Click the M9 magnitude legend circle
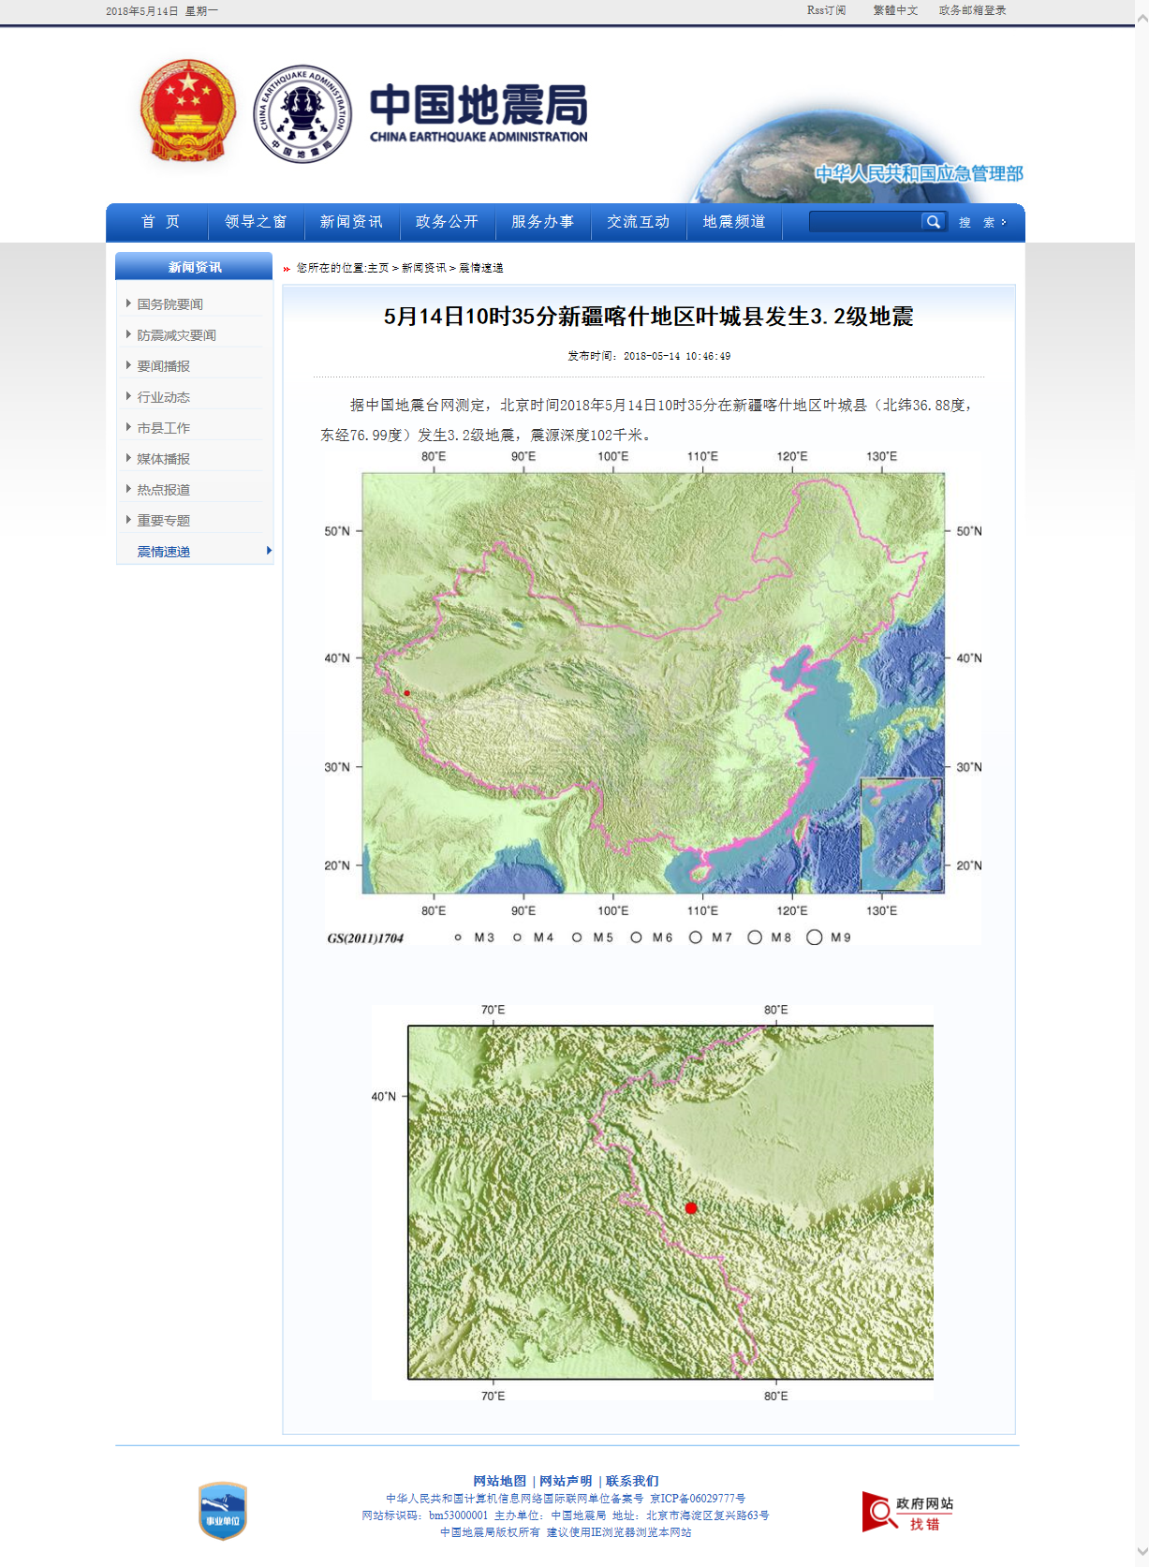The height and width of the screenshot is (1567, 1149). [x=815, y=938]
